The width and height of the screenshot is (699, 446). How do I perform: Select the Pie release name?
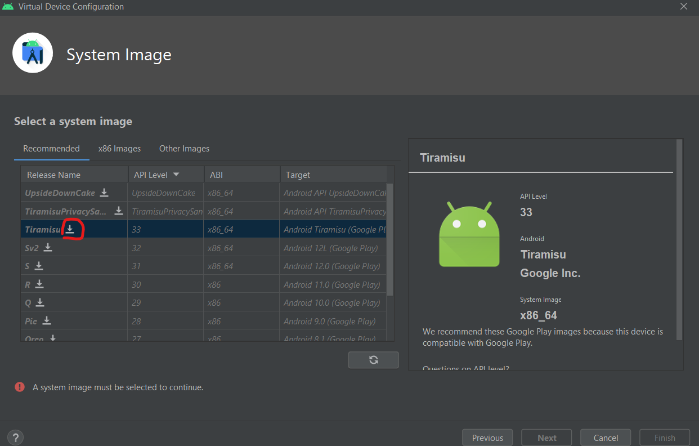point(31,321)
